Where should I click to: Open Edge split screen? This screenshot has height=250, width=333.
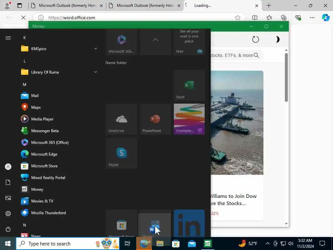pos(255,18)
